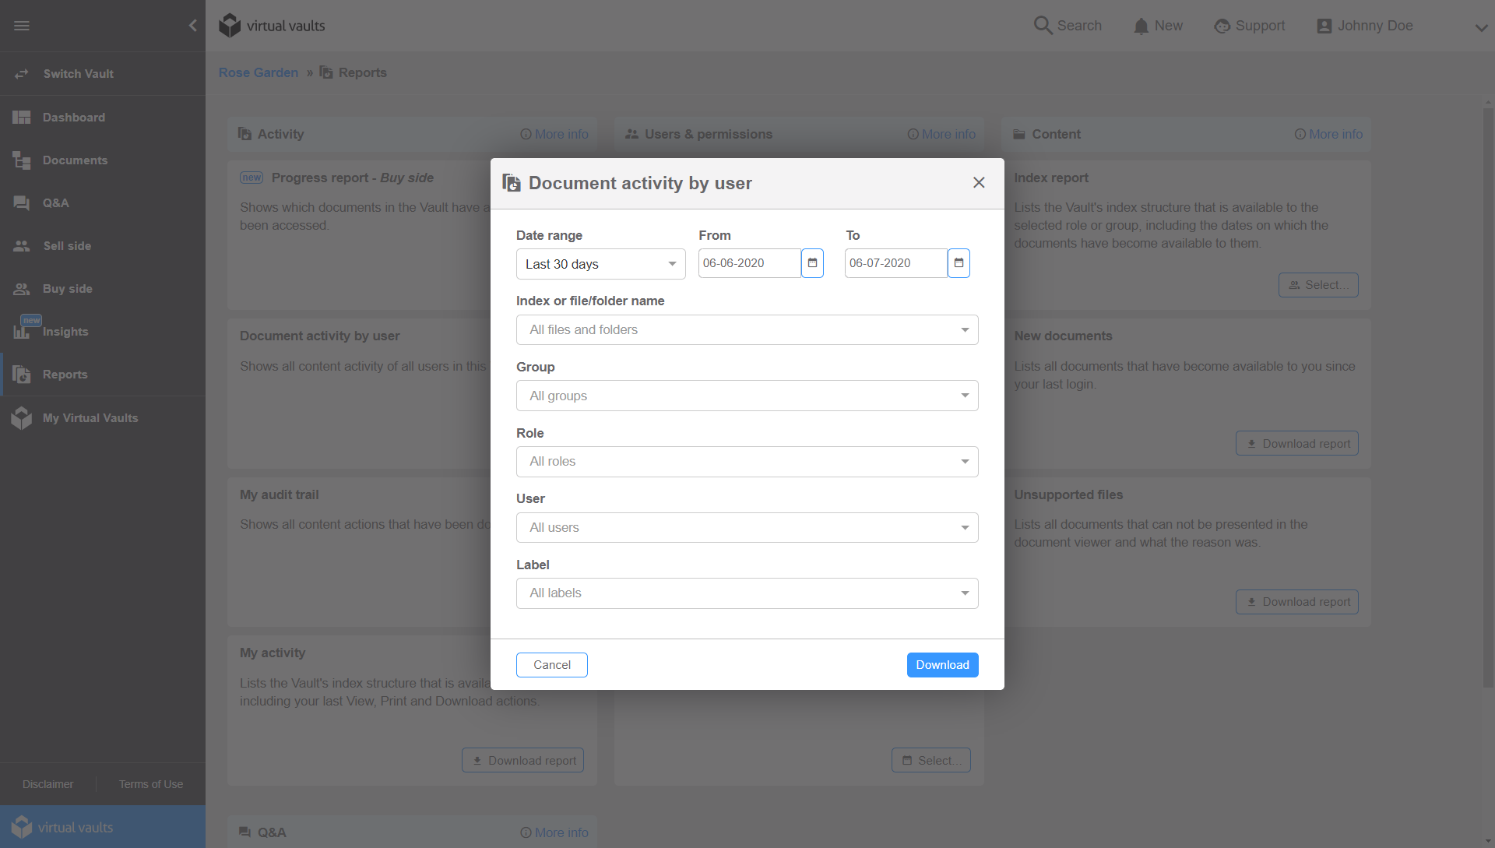Close the Document activity by user dialog
1495x848 pixels.
click(x=978, y=182)
